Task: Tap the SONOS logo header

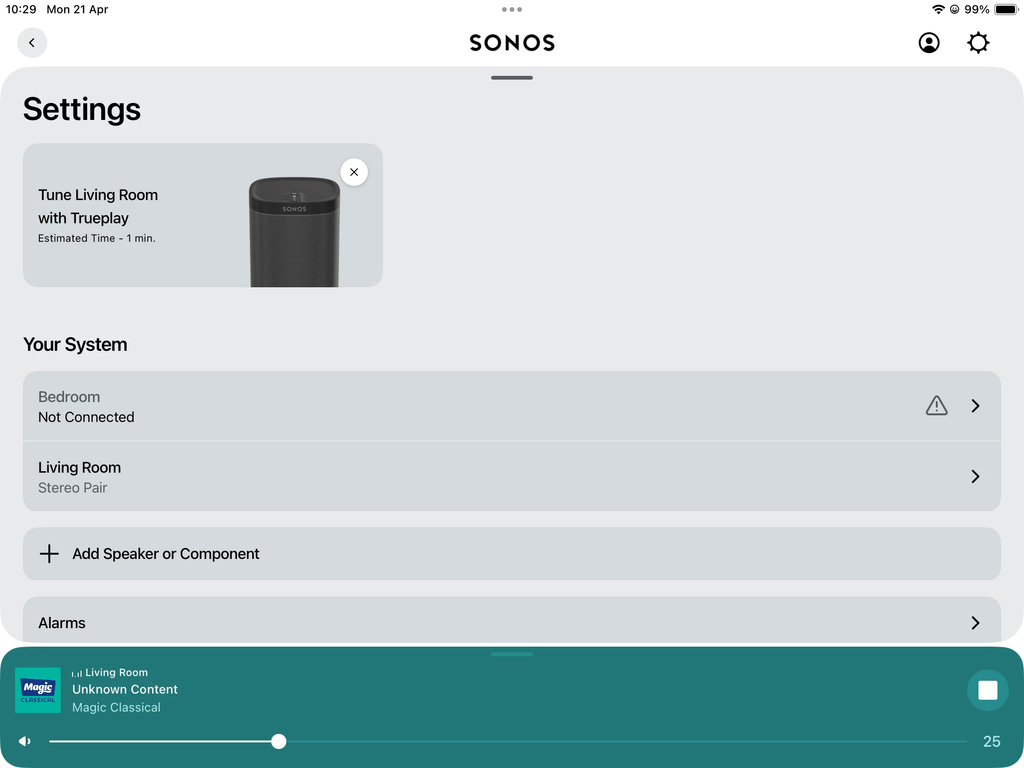Action: [512, 43]
